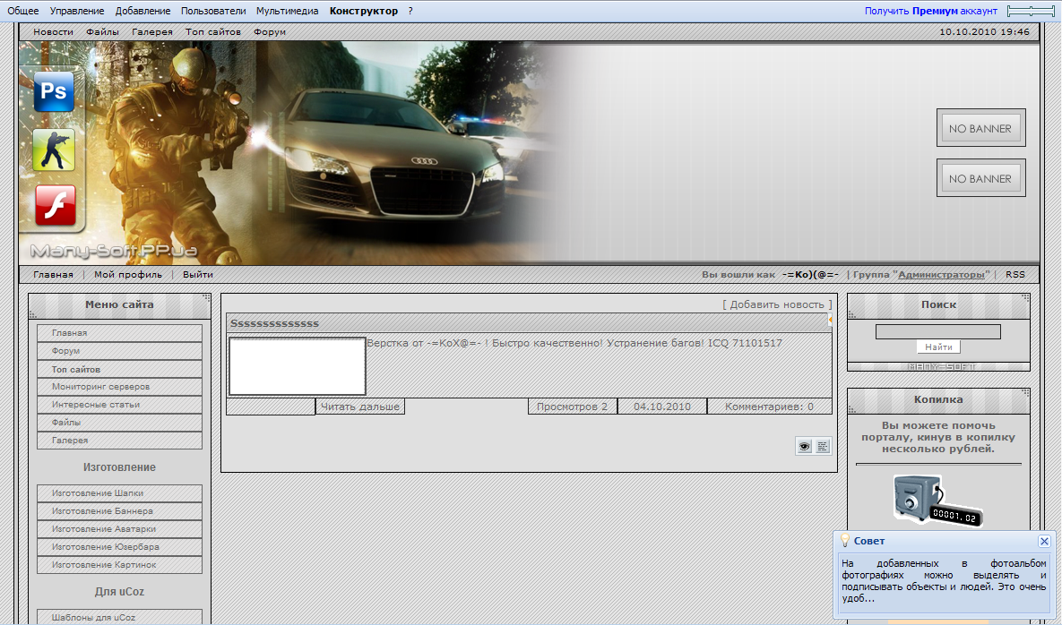Open Читать дальше for the news post
1062x625 pixels.
coord(360,407)
